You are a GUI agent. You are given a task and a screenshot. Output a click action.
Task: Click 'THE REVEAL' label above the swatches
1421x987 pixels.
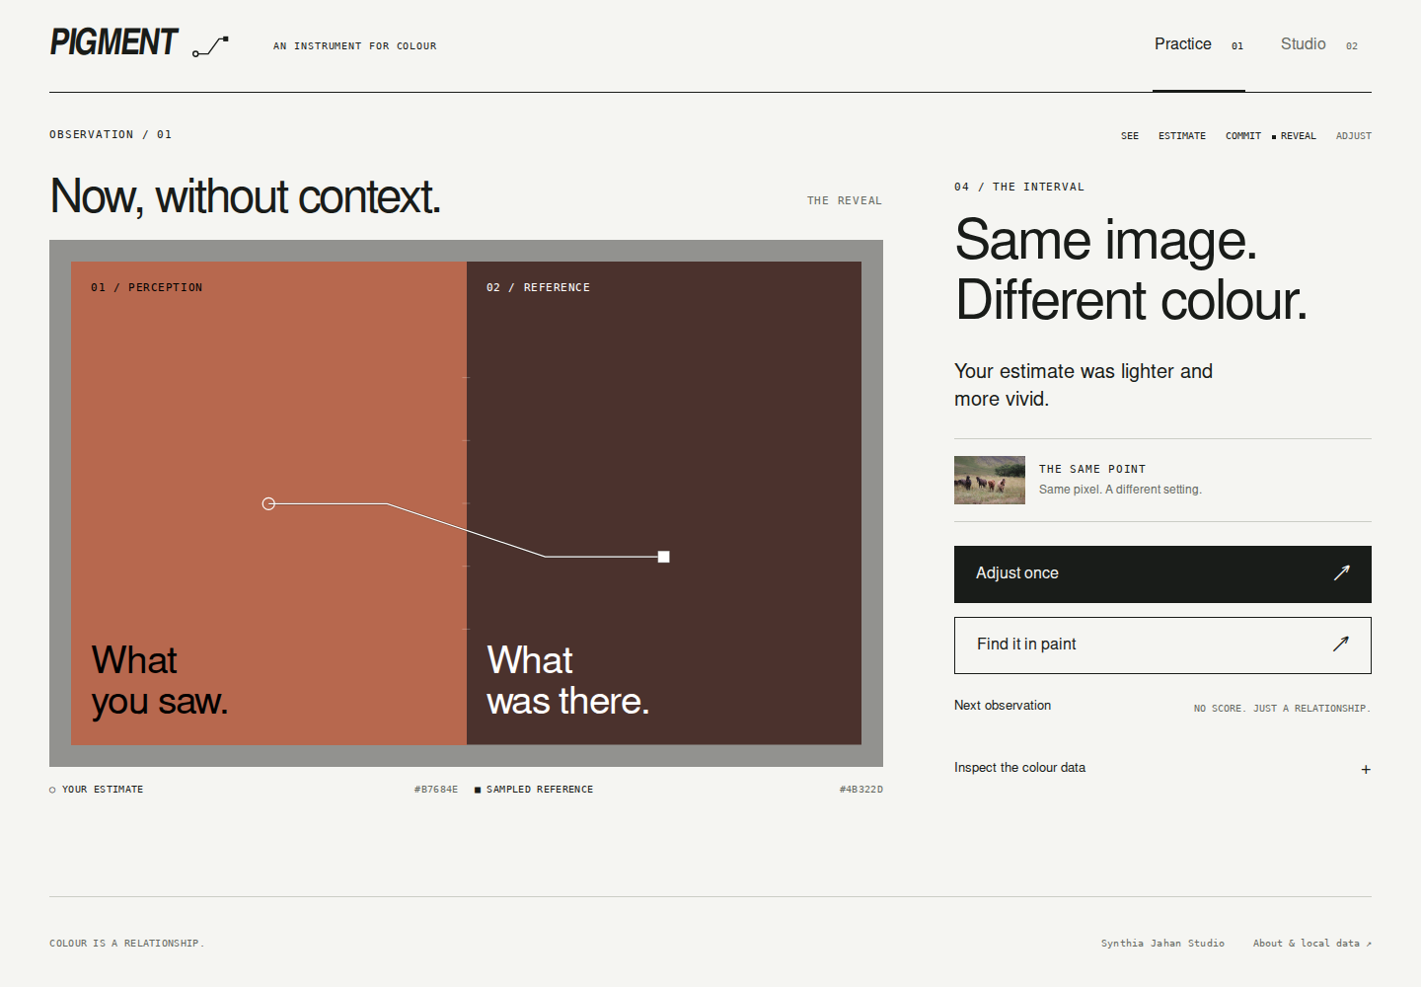[x=845, y=201]
